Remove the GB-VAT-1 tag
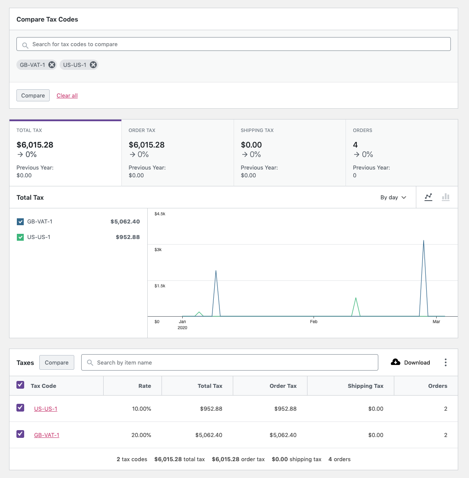 (52, 65)
